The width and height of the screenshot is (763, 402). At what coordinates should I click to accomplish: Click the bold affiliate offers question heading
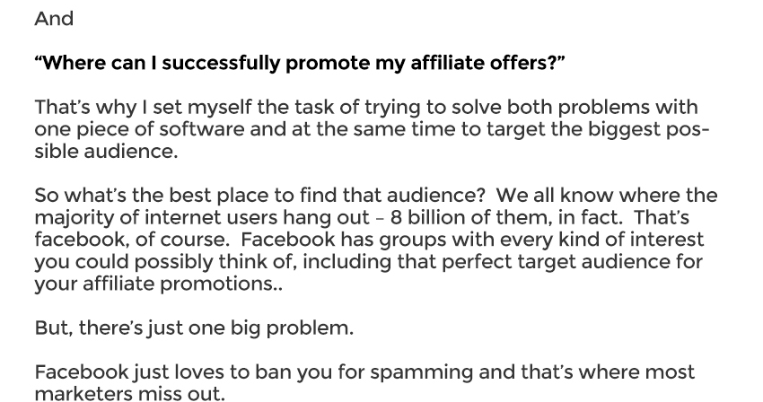[300, 64]
